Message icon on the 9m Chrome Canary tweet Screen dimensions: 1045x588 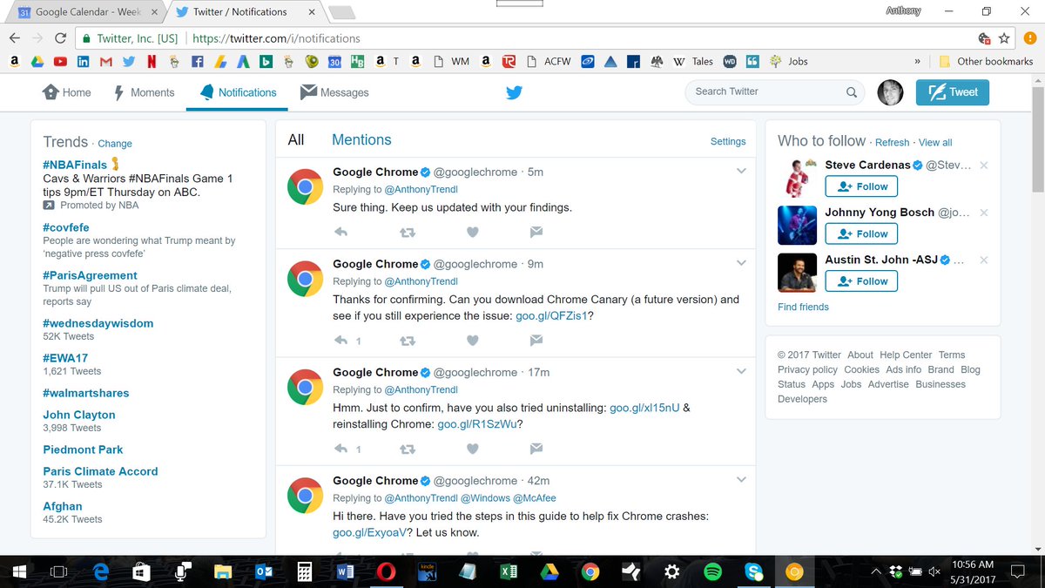pyautogui.click(x=536, y=341)
